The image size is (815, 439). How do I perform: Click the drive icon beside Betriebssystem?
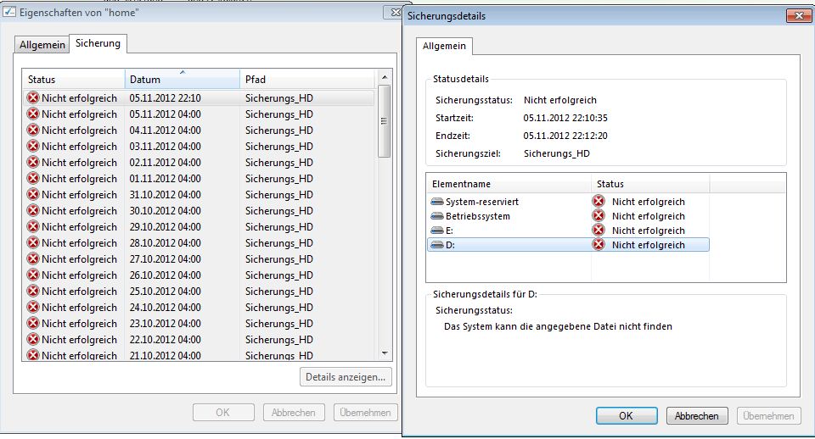pyautogui.click(x=437, y=216)
